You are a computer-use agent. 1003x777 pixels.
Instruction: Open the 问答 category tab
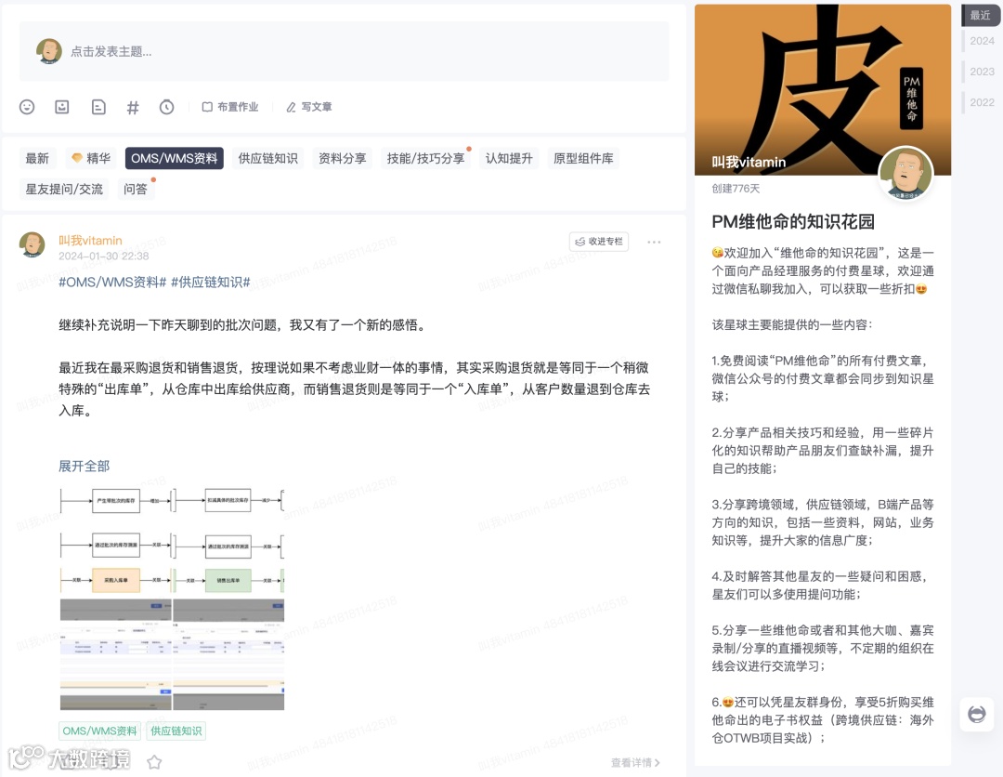pyautogui.click(x=136, y=189)
